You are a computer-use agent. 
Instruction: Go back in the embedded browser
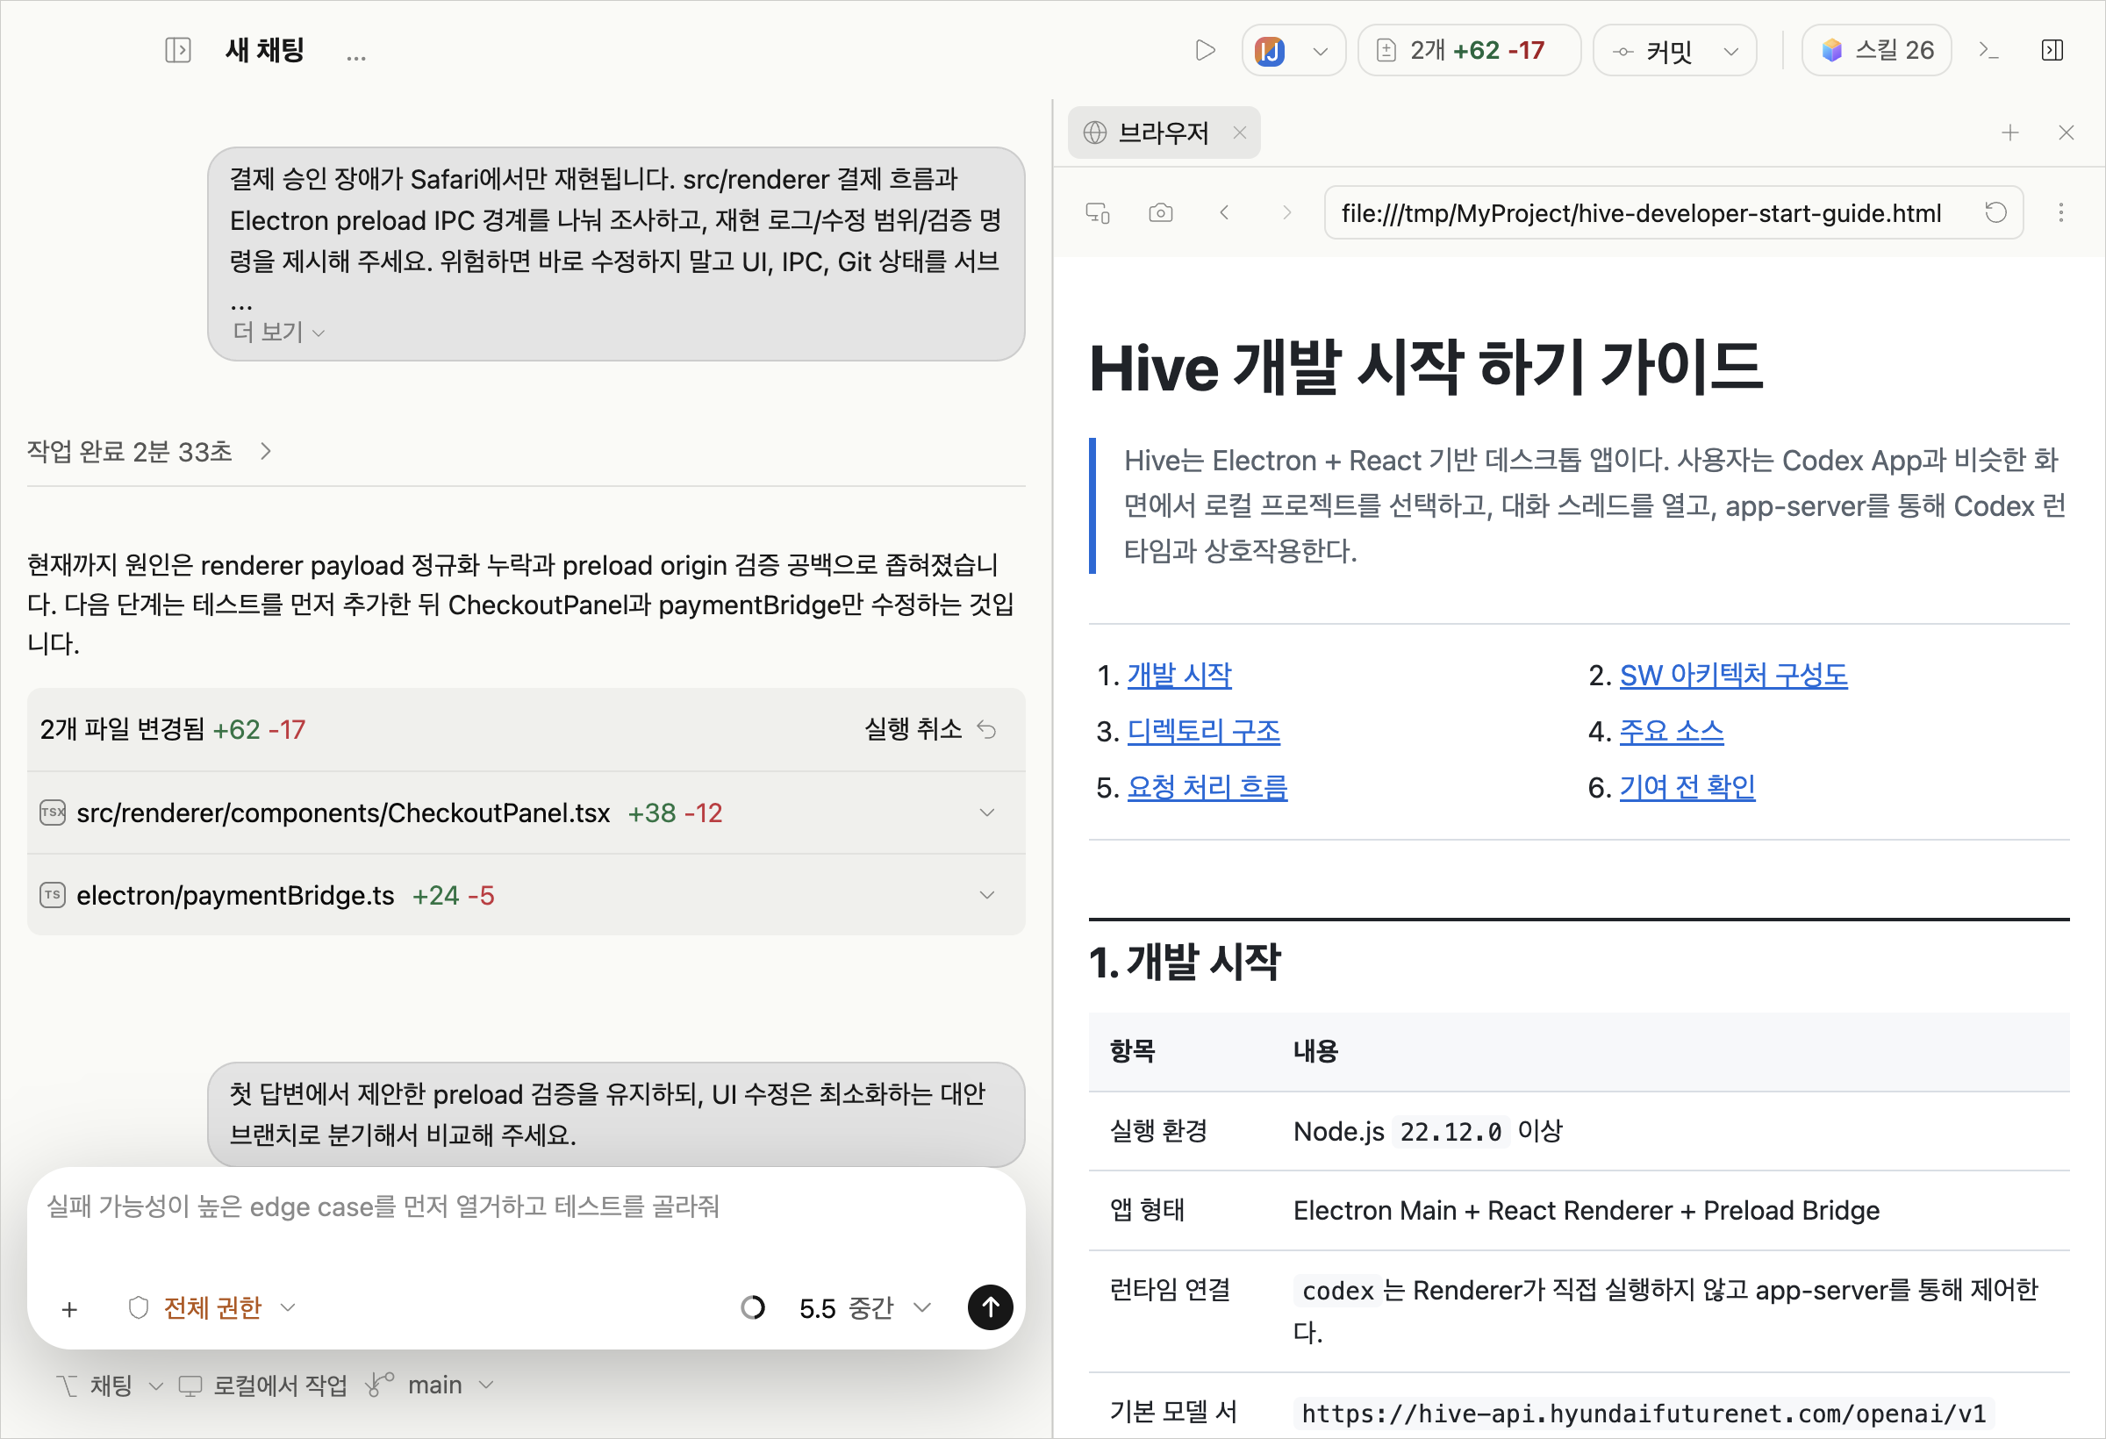tap(1224, 212)
